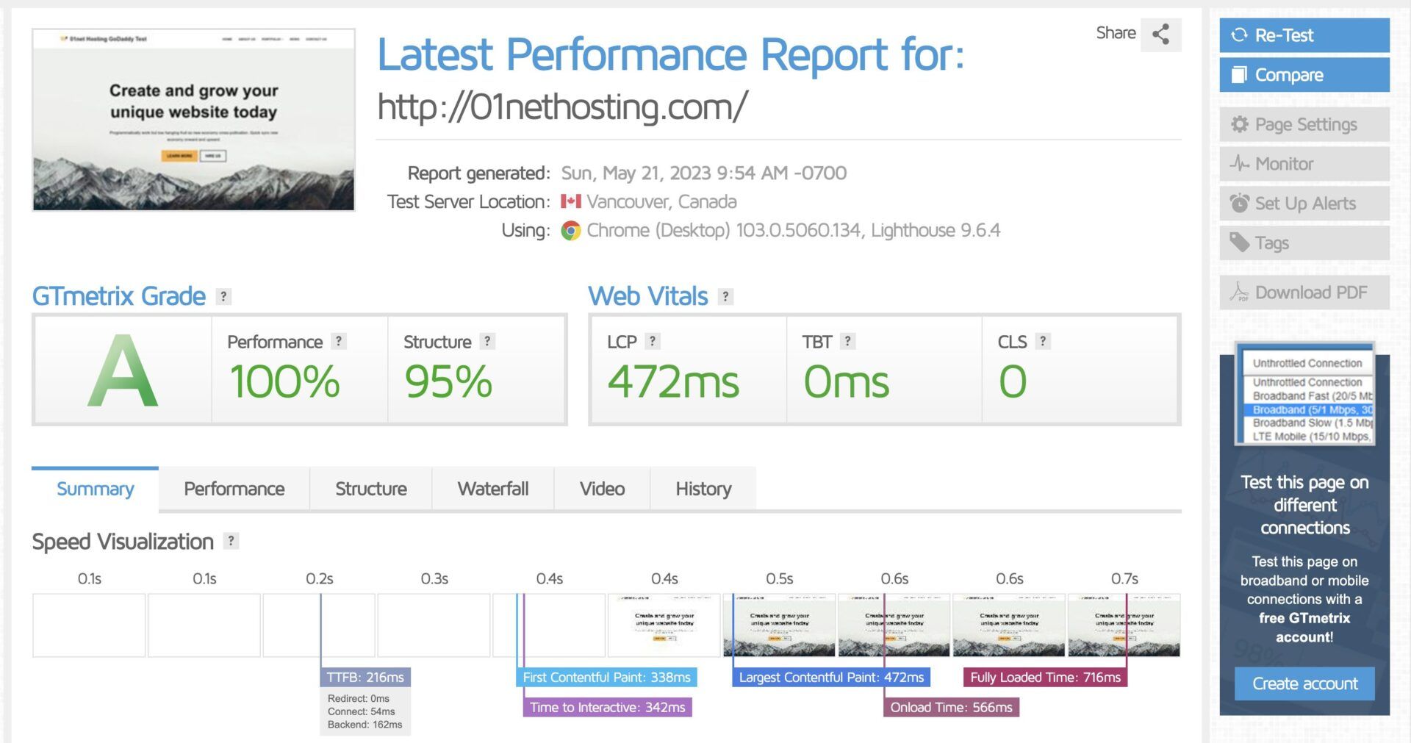Viewport: 1411px width, 743px height.
Task: Click the First Contentful Paint: 338ms marker
Action: pos(606,677)
